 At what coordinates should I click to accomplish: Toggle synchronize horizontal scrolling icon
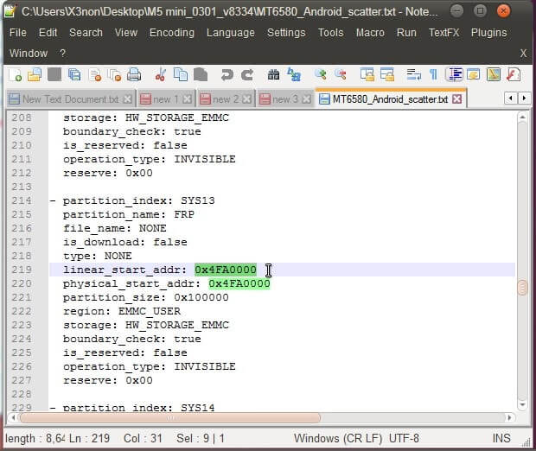pos(387,74)
